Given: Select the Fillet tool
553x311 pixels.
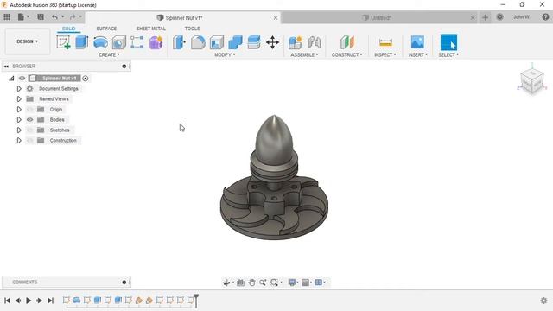Looking at the screenshot, I should click(198, 42).
